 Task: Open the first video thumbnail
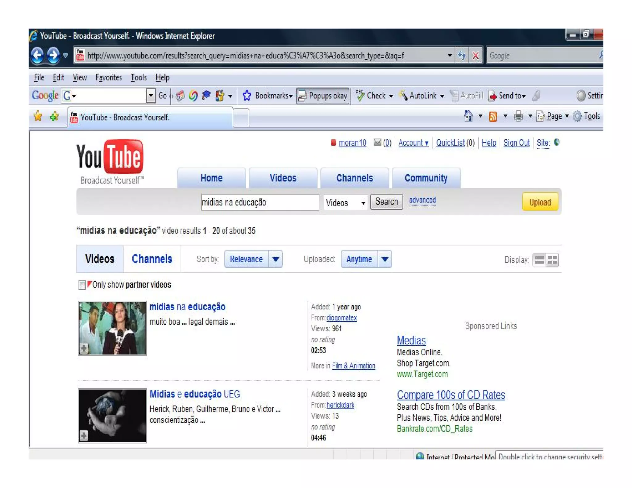click(x=112, y=328)
